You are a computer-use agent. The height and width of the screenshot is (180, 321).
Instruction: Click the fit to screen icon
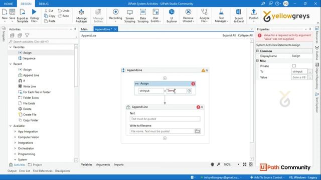(244, 164)
